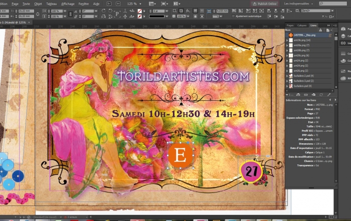The height and width of the screenshot is (221, 351).
Task: Close the 1-24.indd document tab
Action: 29,23
